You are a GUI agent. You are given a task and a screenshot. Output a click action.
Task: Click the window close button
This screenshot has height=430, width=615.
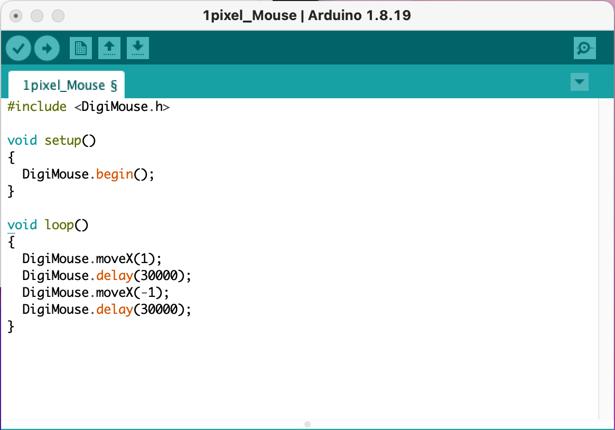(16, 16)
